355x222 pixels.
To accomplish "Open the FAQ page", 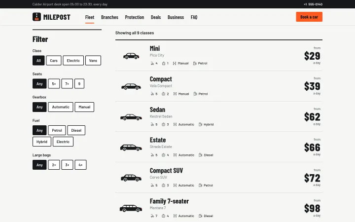I will 194,17.
